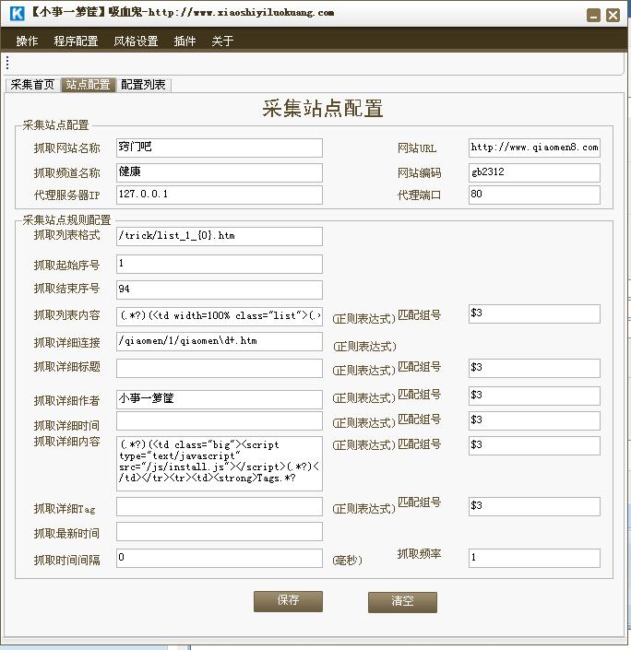Image resolution: width=631 pixels, height=650 pixels.
Task: Click the empty 抓取最新时间 field
Action: [x=219, y=531]
